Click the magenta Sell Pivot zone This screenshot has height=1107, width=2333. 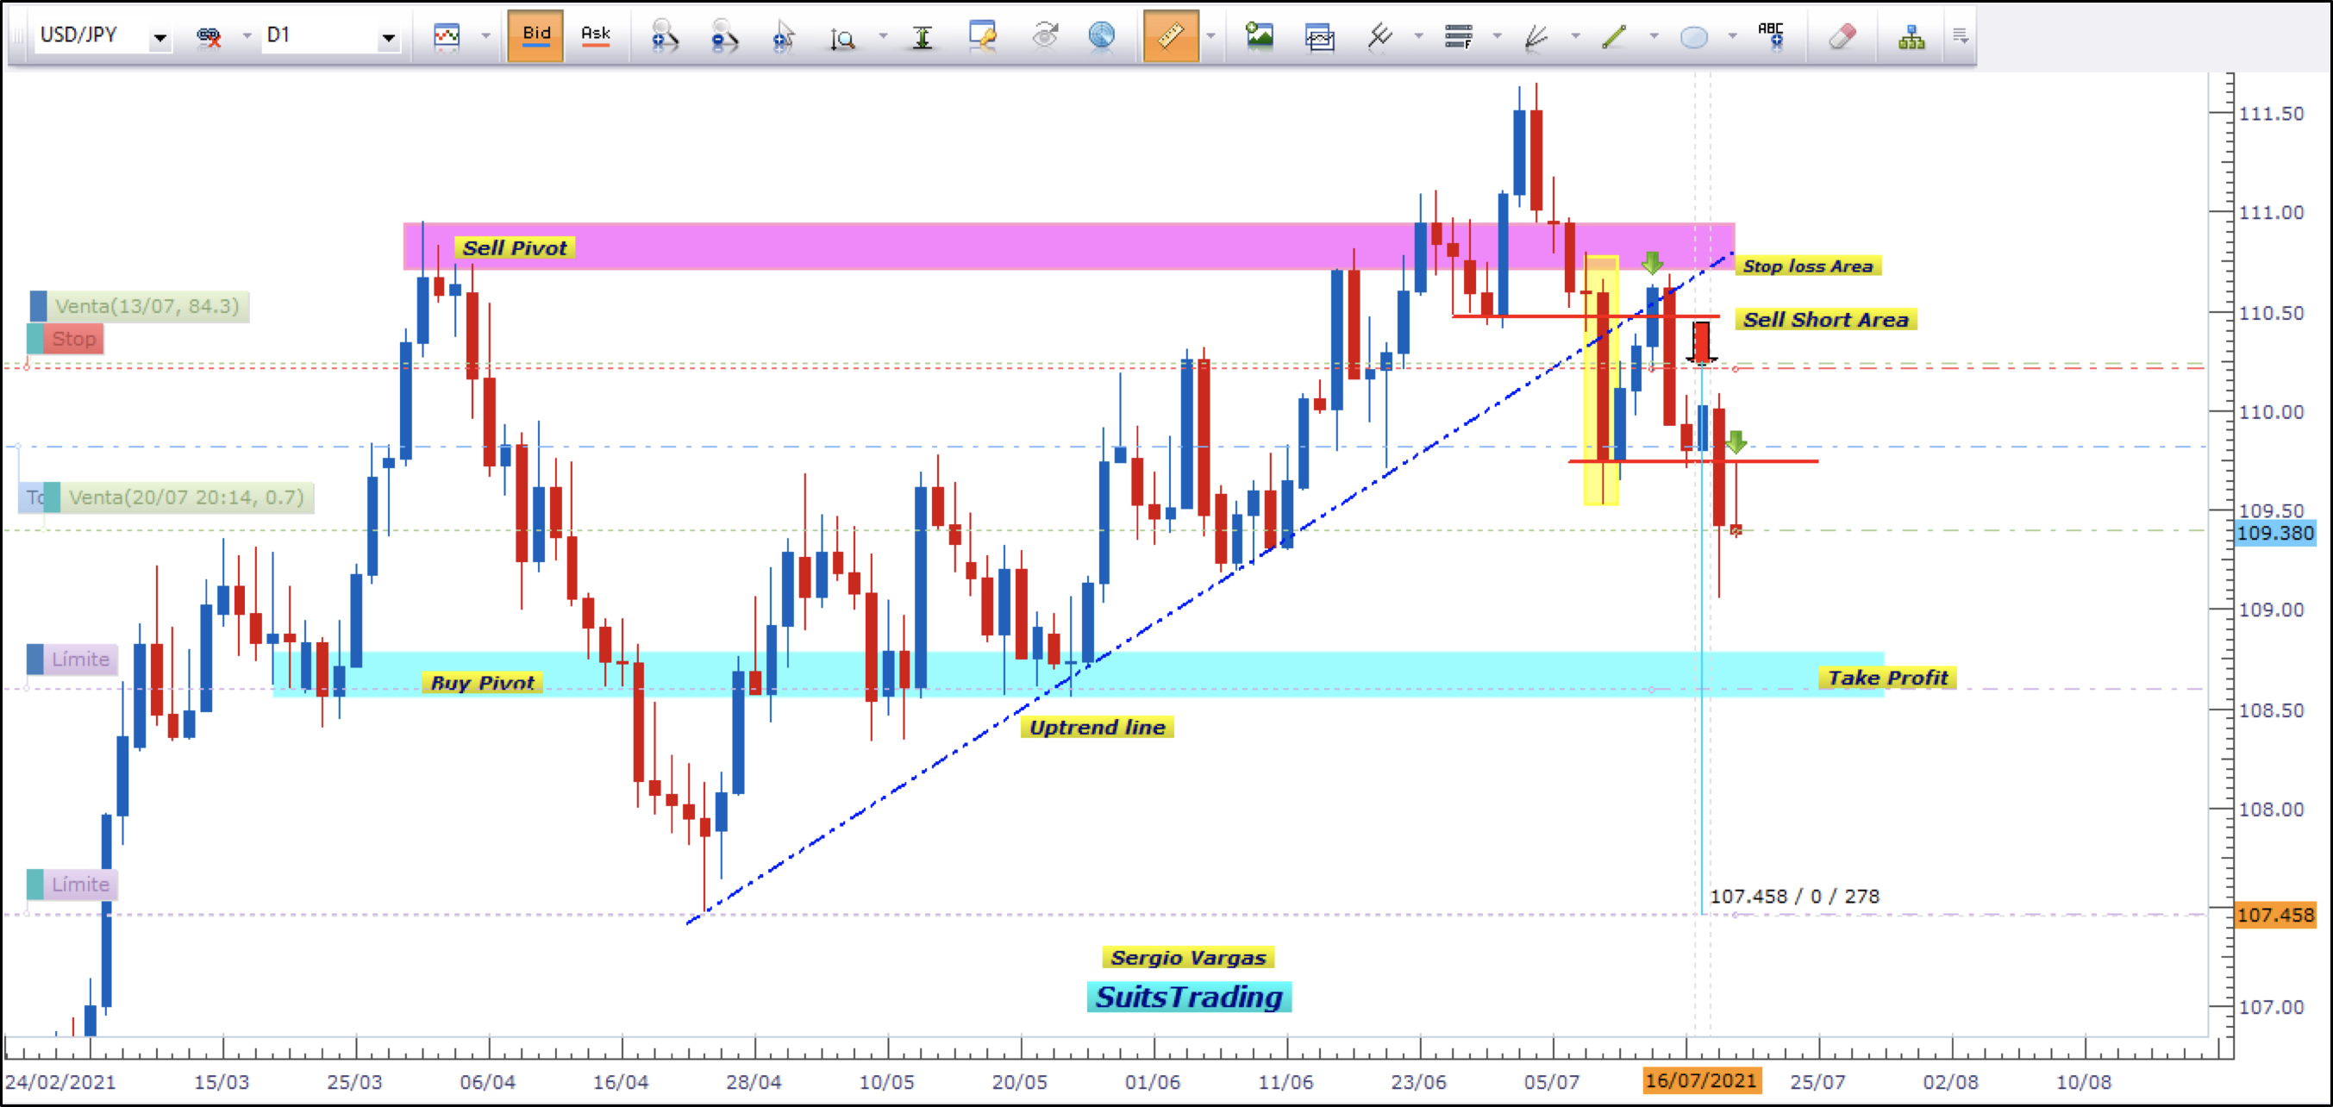(x=905, y=247)
